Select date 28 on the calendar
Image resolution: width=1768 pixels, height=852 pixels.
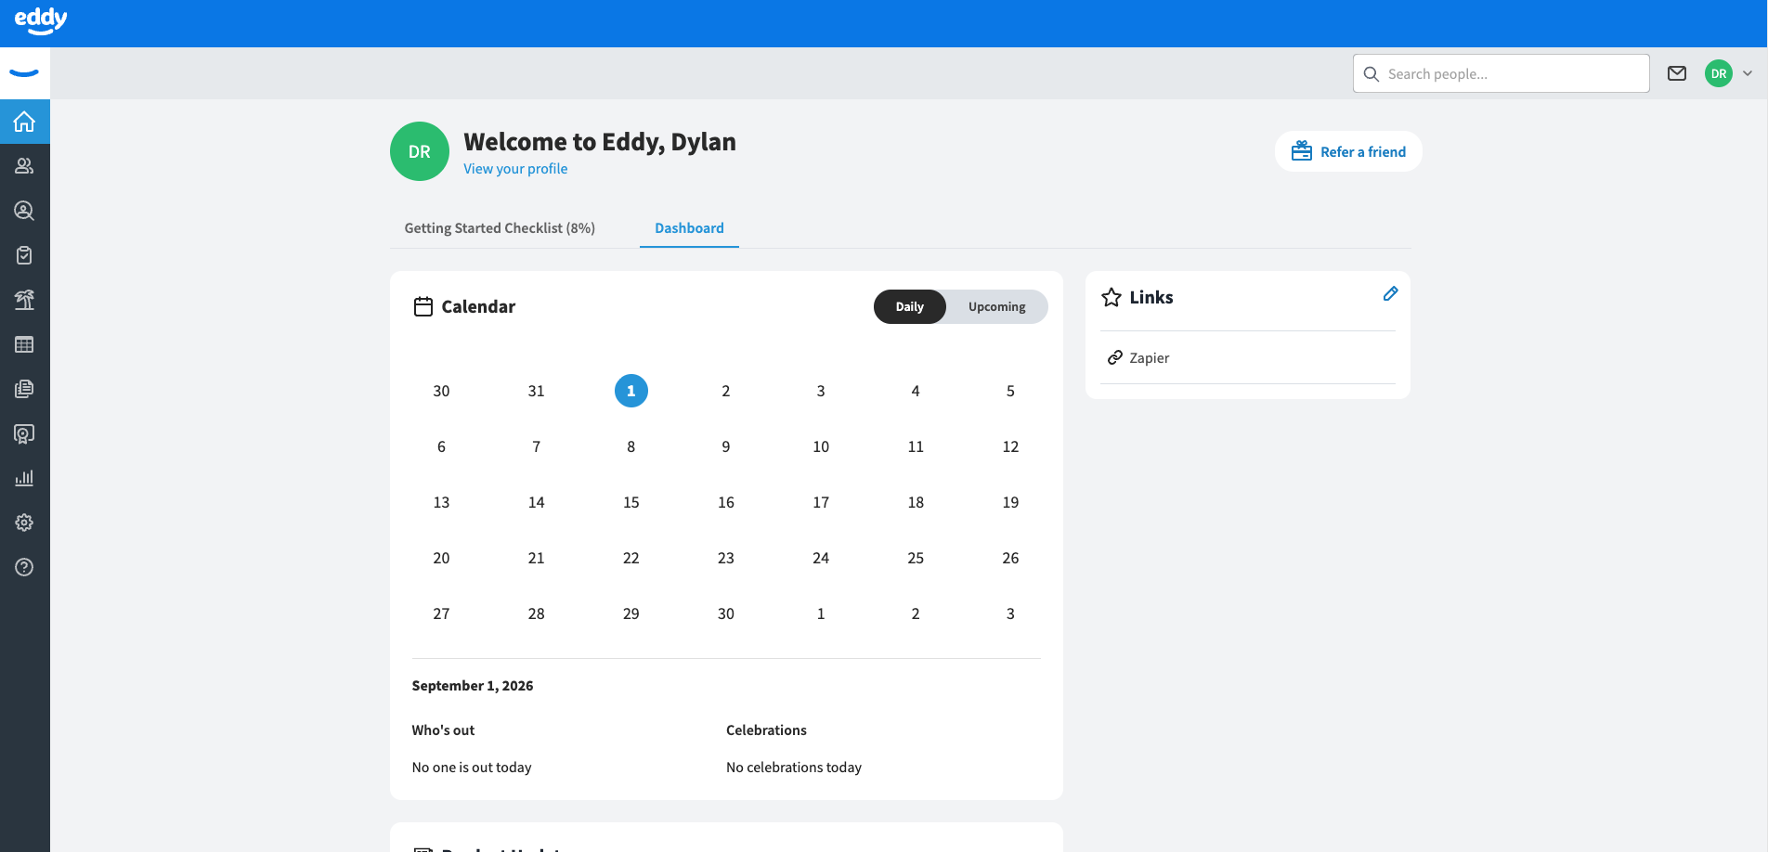coord(537,613)
